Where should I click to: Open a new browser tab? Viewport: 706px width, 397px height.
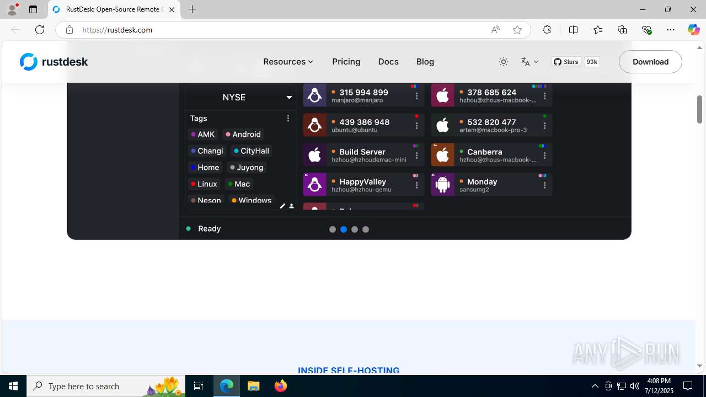[x=192, y=9]
